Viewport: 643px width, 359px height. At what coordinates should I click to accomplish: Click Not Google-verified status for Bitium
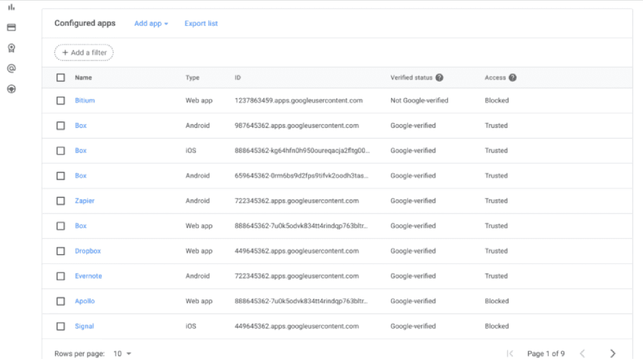419,100
